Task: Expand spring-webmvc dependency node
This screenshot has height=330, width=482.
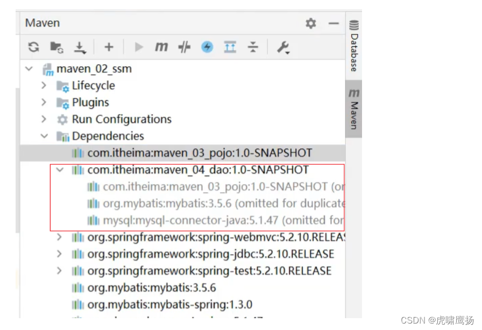Action: [59, 237]
